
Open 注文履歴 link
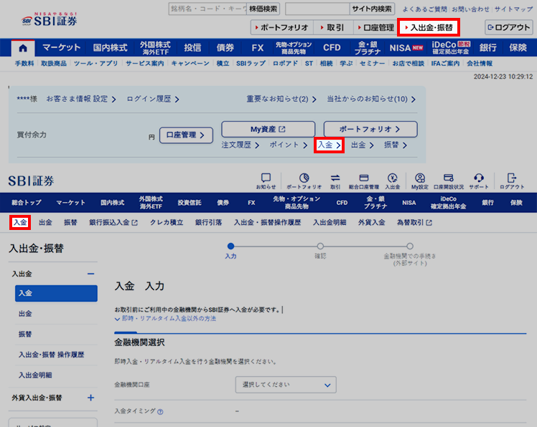(240, 145)
